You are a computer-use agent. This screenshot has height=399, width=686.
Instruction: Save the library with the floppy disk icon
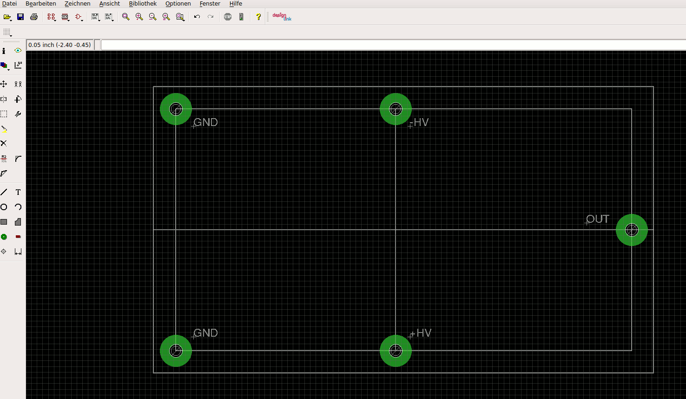click(20, 17)
